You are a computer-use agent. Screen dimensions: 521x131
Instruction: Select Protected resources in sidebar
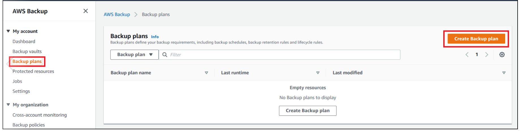coord(33,71)
